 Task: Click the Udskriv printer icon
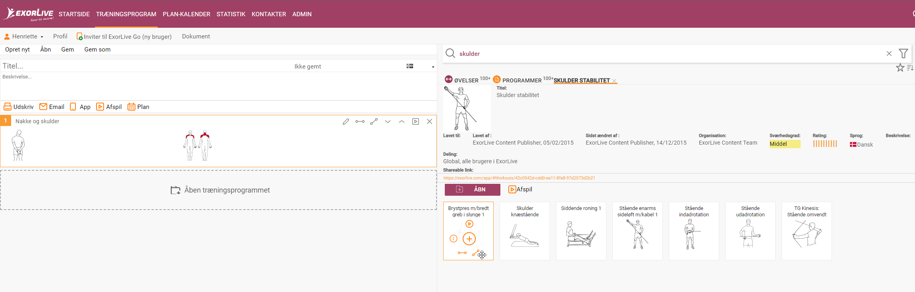point(8,107)
